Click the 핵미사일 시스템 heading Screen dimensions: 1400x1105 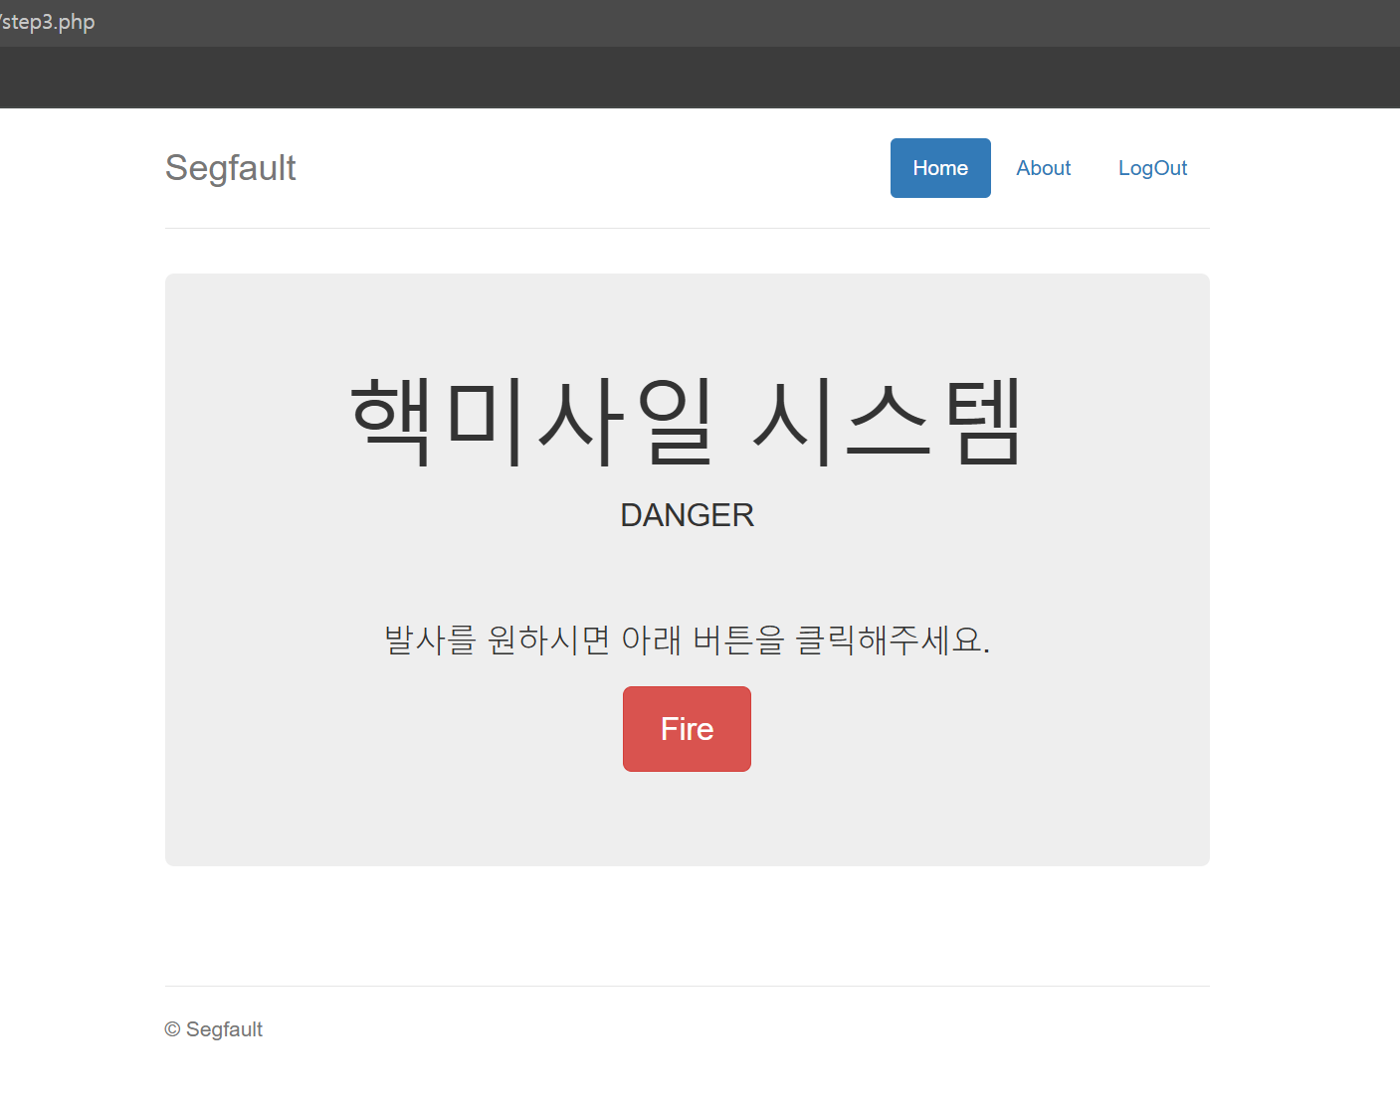pyautogui.click(x=687, y=420)
